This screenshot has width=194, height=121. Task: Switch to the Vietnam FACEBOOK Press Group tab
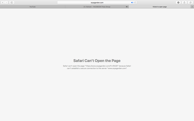97,7
